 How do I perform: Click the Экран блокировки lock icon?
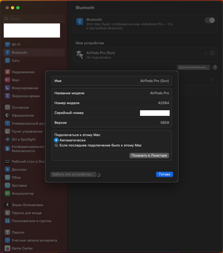pos(7,205)
